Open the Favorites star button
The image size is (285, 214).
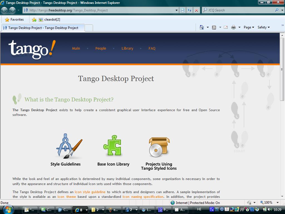click(x=14, y=20)
